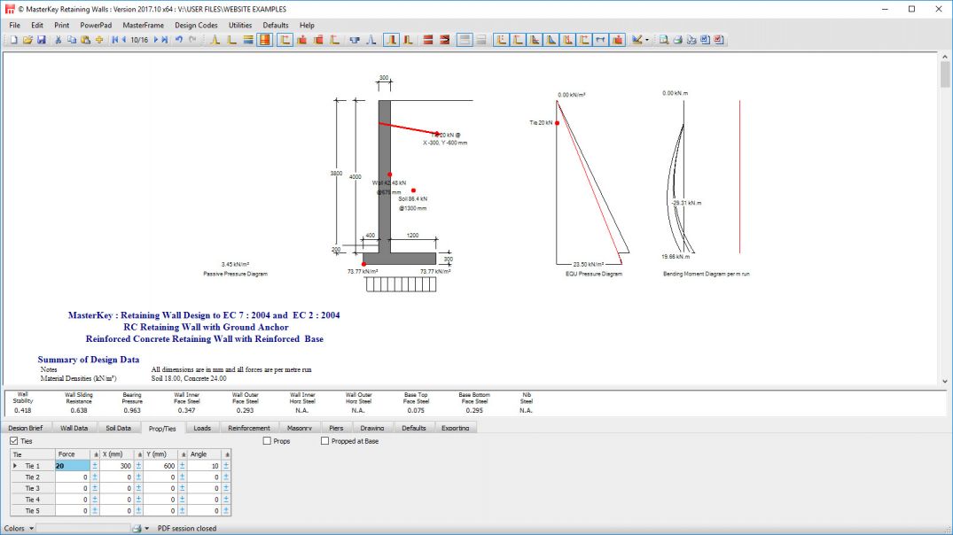953x535 pixels.
Task: Toggle the highlighted orange wall section icon
Action: click(x=265, y=40)
